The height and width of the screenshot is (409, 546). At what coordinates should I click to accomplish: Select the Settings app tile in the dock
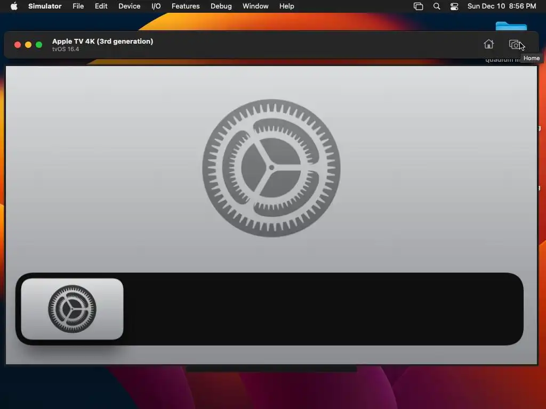tap(72, 309)
